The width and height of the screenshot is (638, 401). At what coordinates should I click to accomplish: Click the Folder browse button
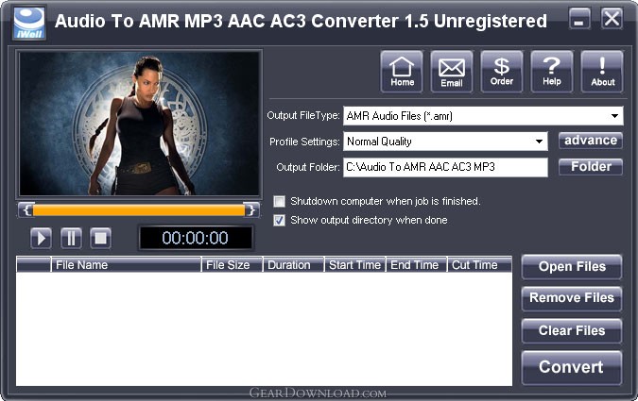(x=591, y=167)
